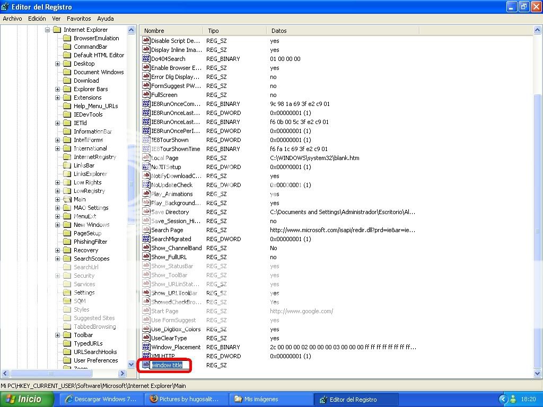The width and height of the screenshot is (543, 407).
Task: Click the string icon of Play_Animations
Action: [x=146, y=194]
